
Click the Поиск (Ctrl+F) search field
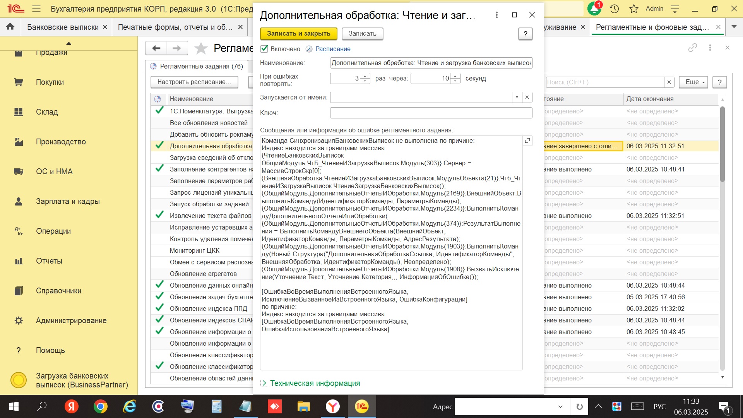tap(605, 82)
